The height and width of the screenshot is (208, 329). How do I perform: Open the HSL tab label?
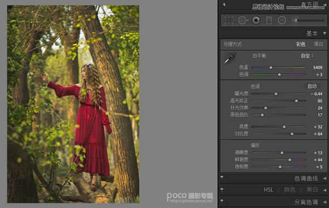(268, 190)
